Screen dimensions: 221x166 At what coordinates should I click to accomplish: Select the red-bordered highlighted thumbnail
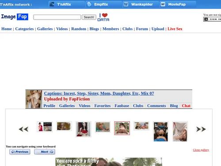(x=122, y=128)
